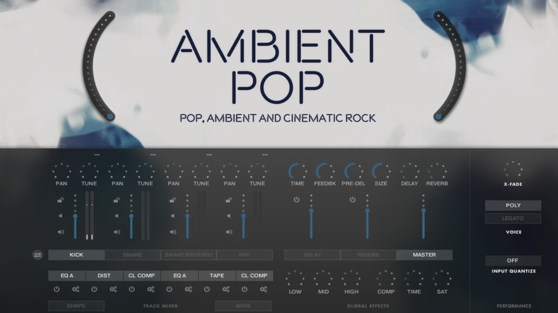Screen dimensions: 558x313
Task: Click the padlock icon on the KICK channel
Action: point(60,200)
